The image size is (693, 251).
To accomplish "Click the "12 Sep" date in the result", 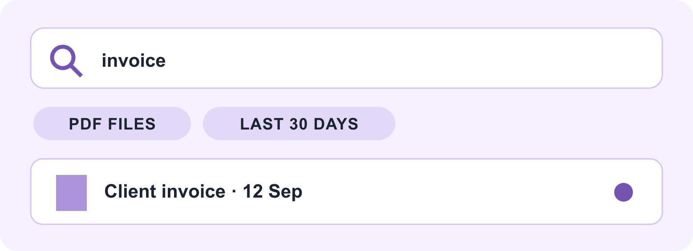I will click(272, 192).
